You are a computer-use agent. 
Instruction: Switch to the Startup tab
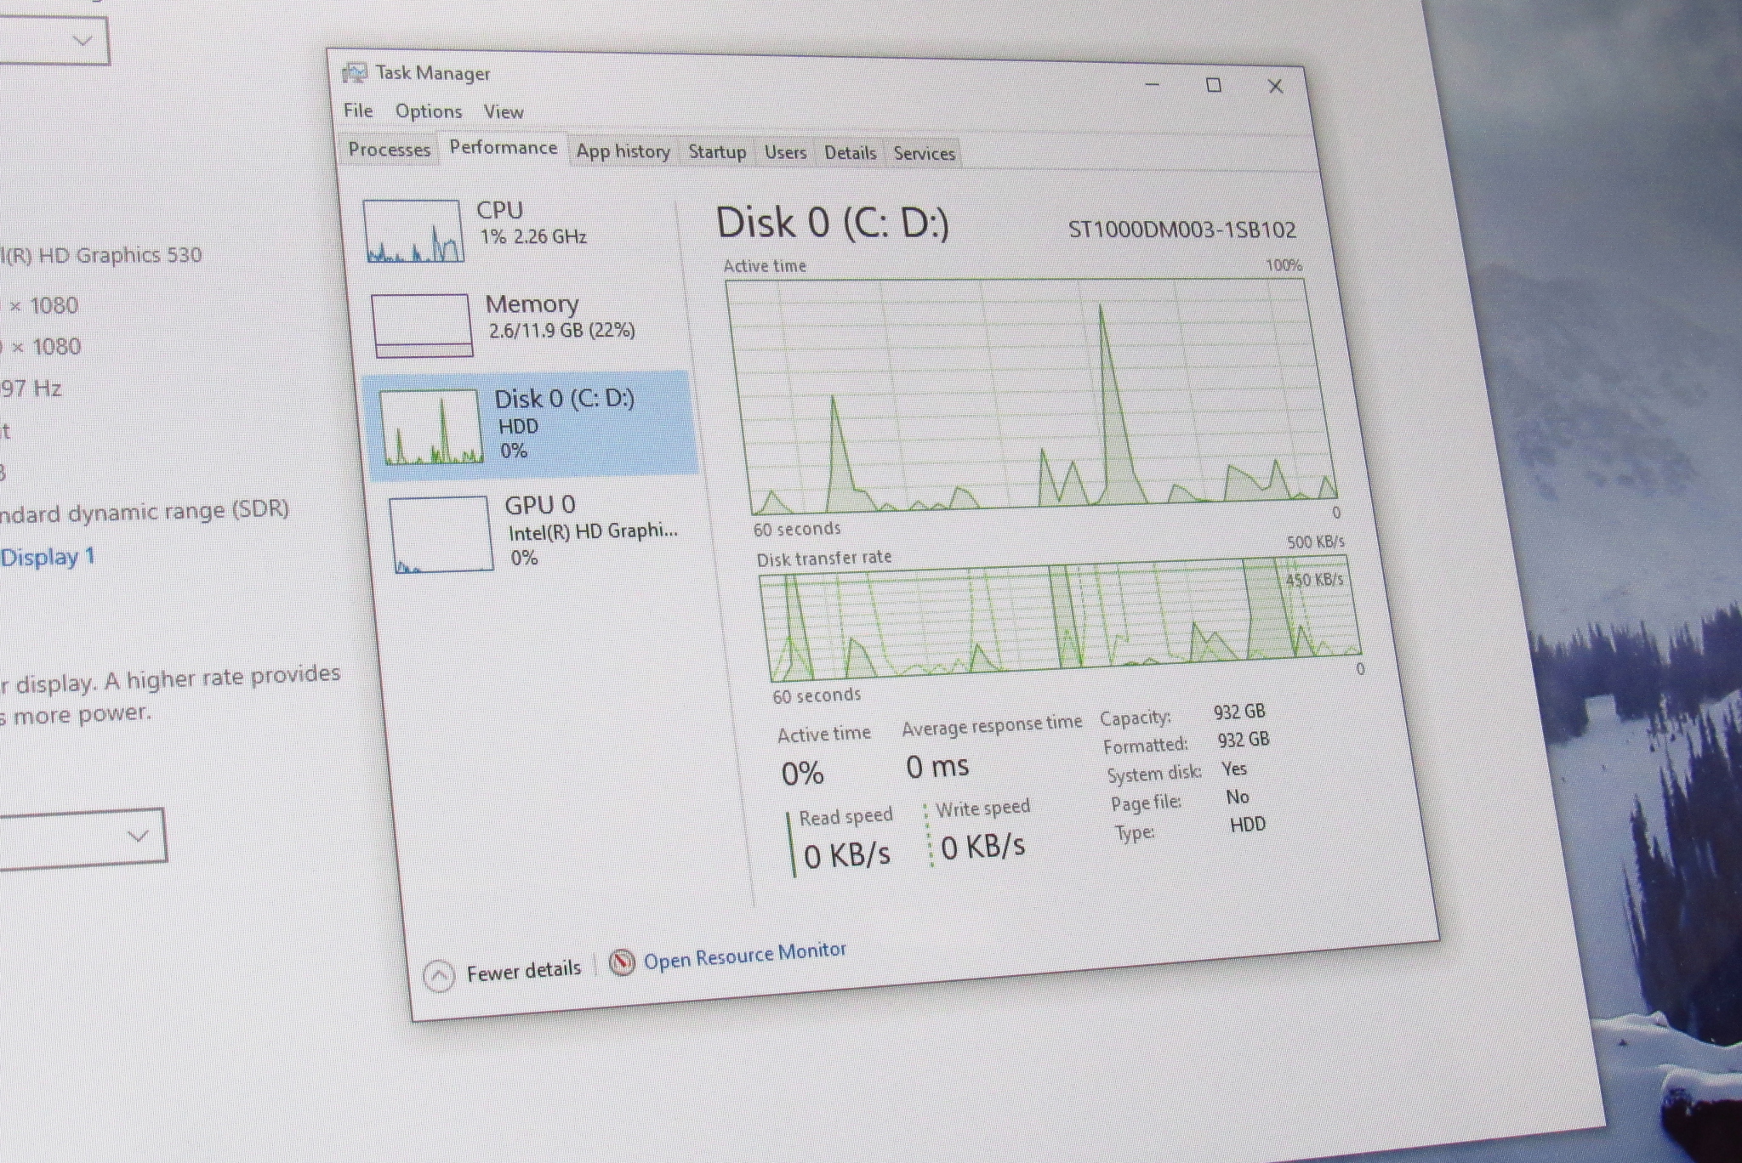(x=716, y=152)
